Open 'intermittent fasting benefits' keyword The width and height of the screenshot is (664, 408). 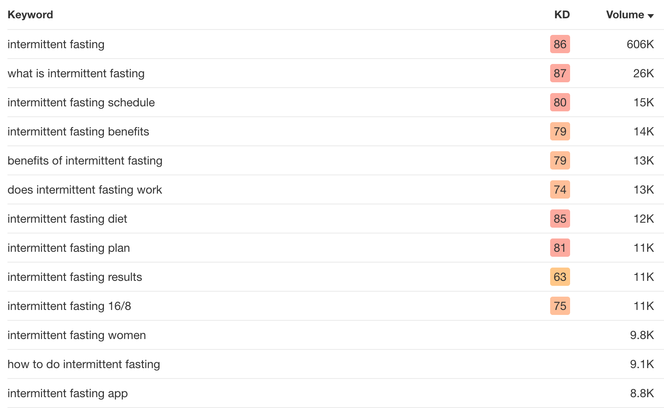point(78,132)
